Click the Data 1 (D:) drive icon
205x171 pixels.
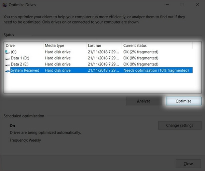click(x=8, y=58)
